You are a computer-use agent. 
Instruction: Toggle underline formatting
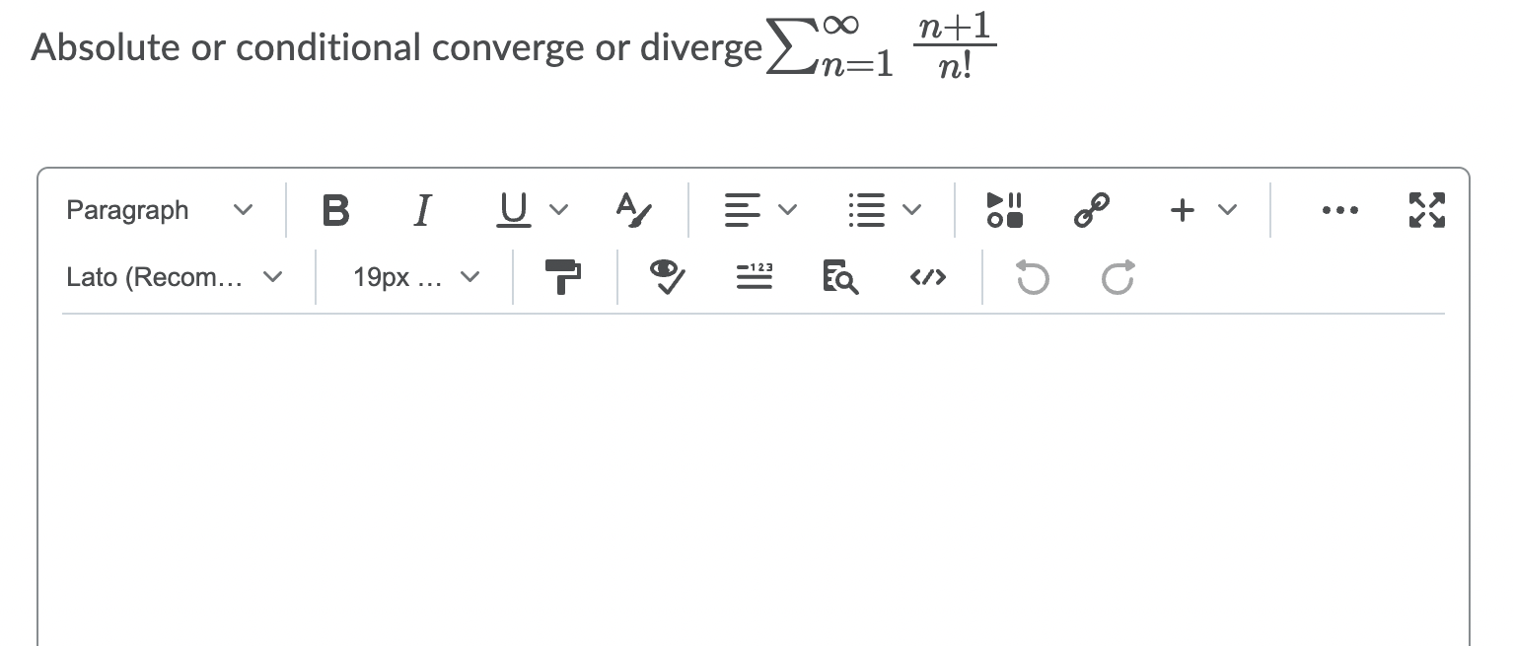(x=513, y=209)
